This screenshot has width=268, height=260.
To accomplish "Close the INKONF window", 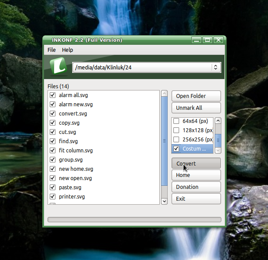I will click(x=218, y=40).
